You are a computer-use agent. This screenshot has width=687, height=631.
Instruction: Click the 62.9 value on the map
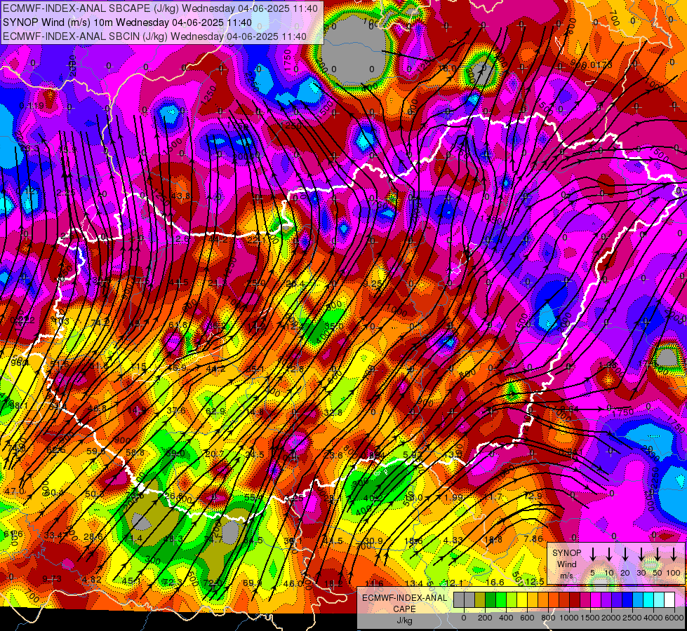coord(215,411)
